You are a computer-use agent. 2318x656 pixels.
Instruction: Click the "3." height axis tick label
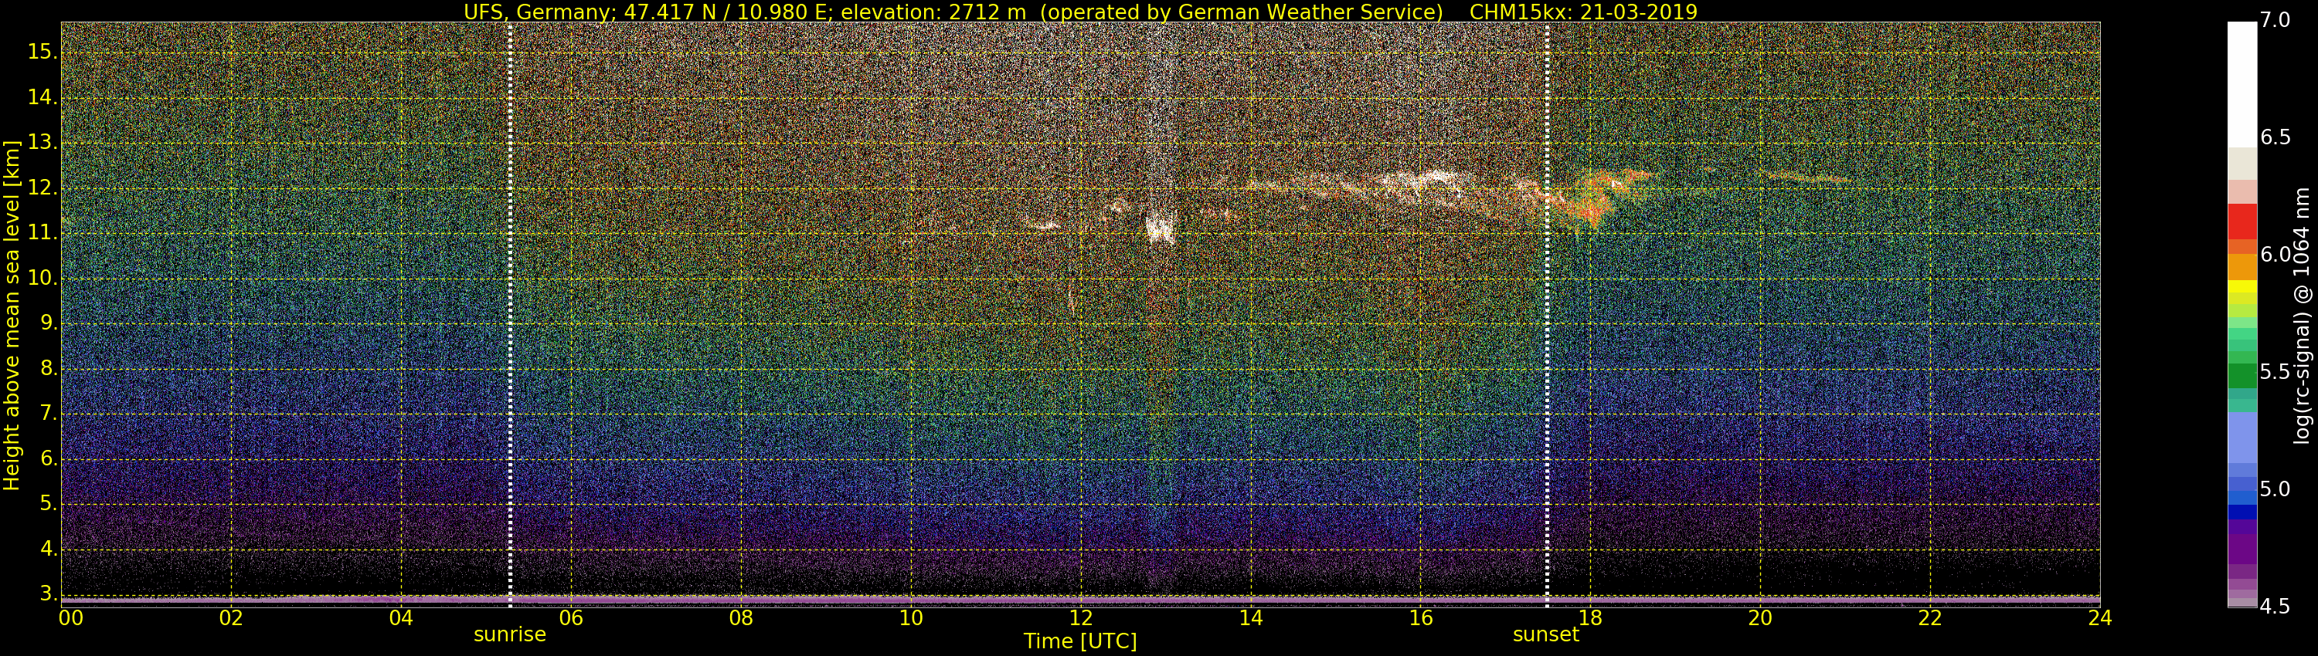tap(48, 594)
